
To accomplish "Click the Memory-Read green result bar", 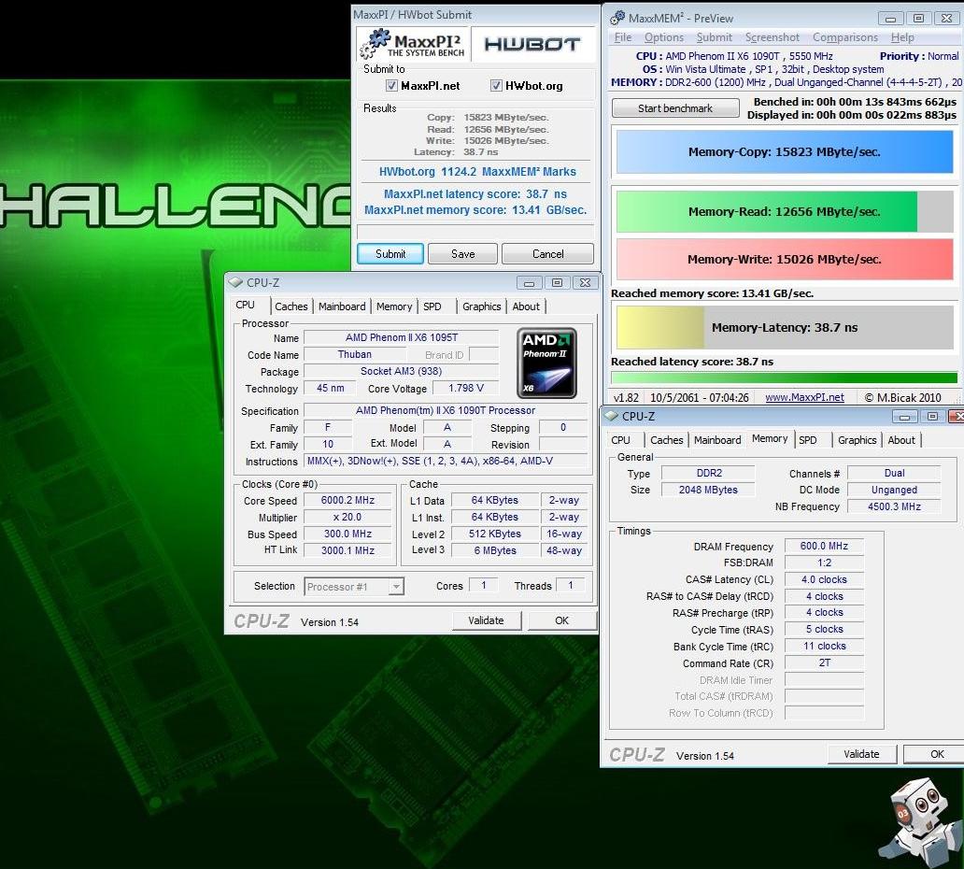I will [785, 211].
